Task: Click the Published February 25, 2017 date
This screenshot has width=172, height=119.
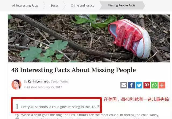Action: (43, 87)
